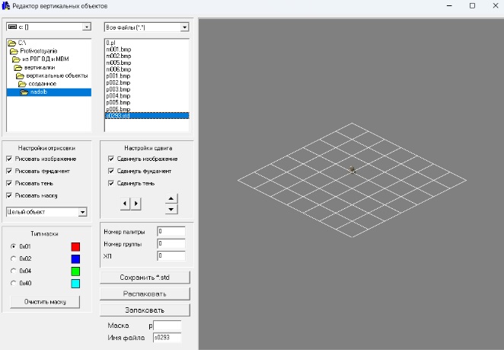Click the 'Сохранить *.std' button
The width and height of the screenshot is (504, 350).
[145, 278]
